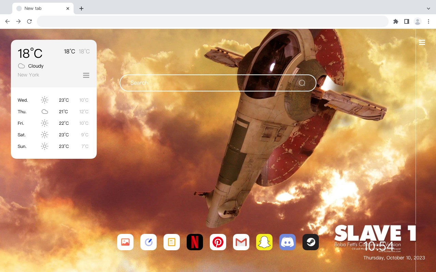Click the cloud icon beside Cloudy

[x=21, y=66]
